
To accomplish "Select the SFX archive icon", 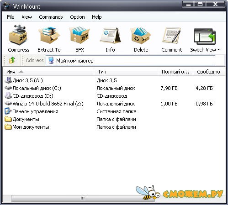I will tap(80, 35).
